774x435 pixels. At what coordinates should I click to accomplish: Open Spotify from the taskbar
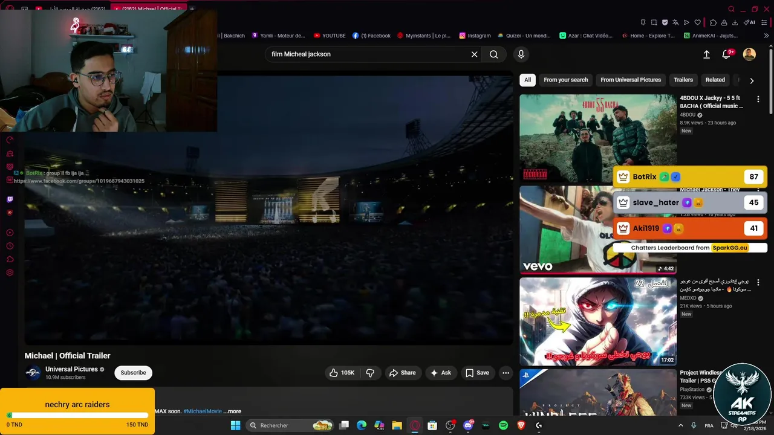pyautogui.click(x=503, y=425)
